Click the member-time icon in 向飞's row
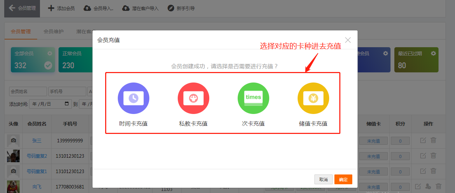455x193 pixels. click(x=428, y=186)
